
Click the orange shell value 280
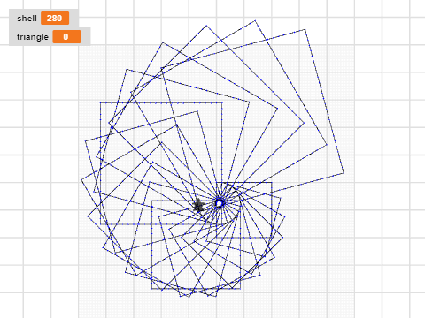click(55, 19)
